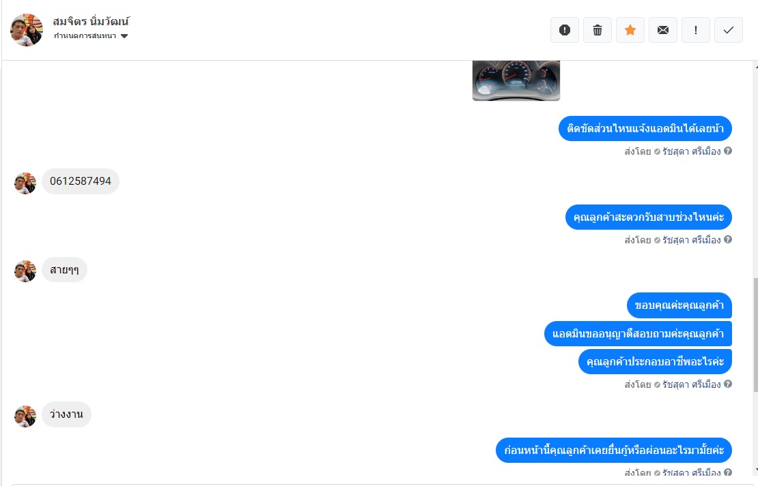Click the chat vertical scrollbar thumb
The image size is (758, 486).
755,335
